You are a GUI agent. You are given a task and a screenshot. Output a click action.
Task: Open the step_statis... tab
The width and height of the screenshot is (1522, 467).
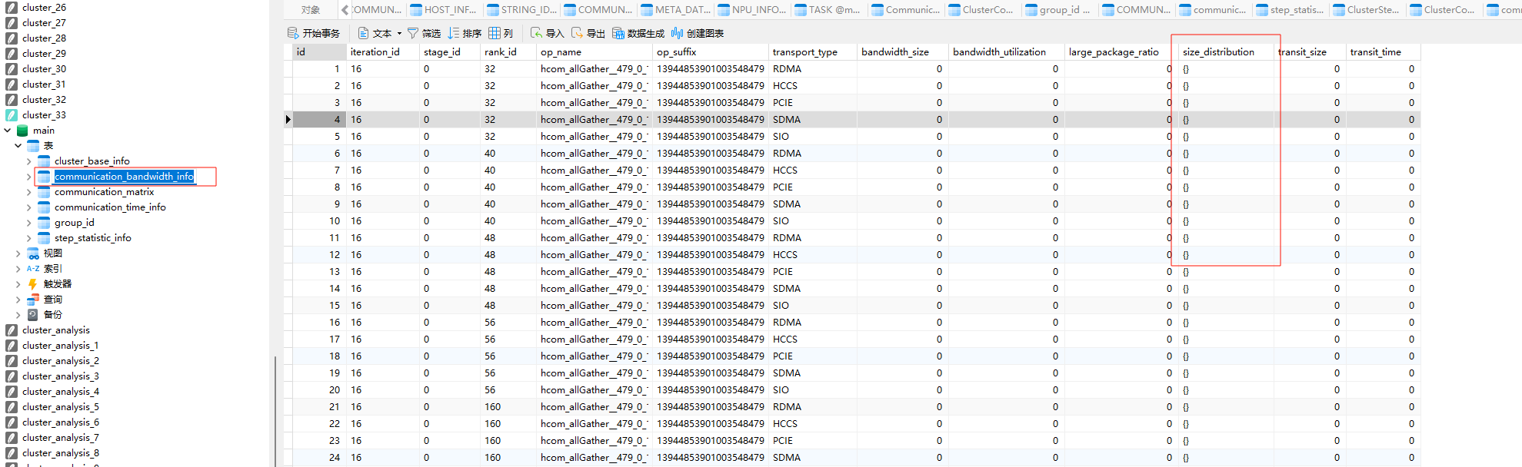pyautogui.click(x=1290, y=10)
